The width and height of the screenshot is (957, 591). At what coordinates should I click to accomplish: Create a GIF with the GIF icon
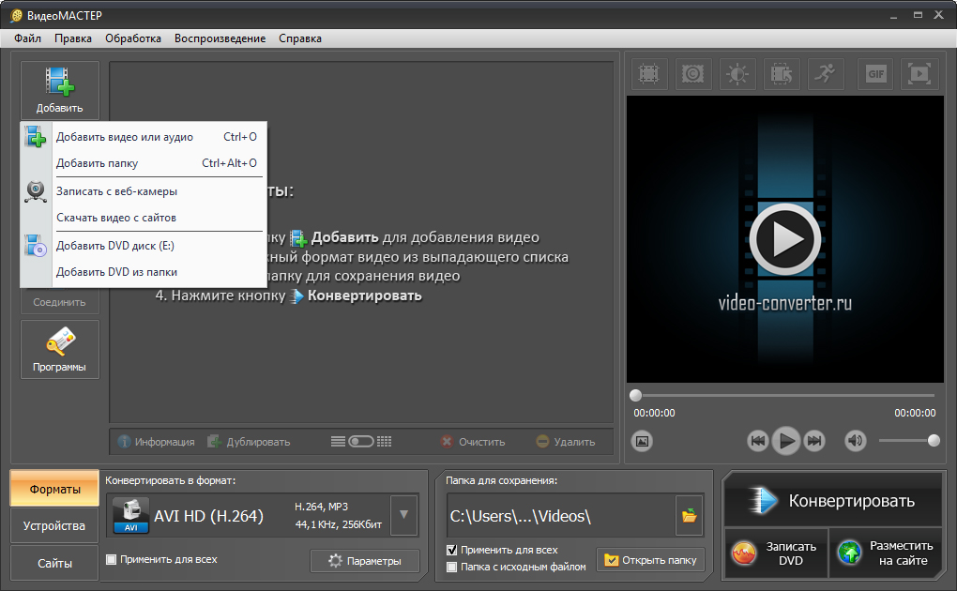pos(875,74)
